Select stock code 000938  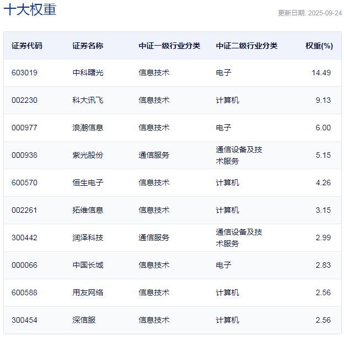point(25,155)
